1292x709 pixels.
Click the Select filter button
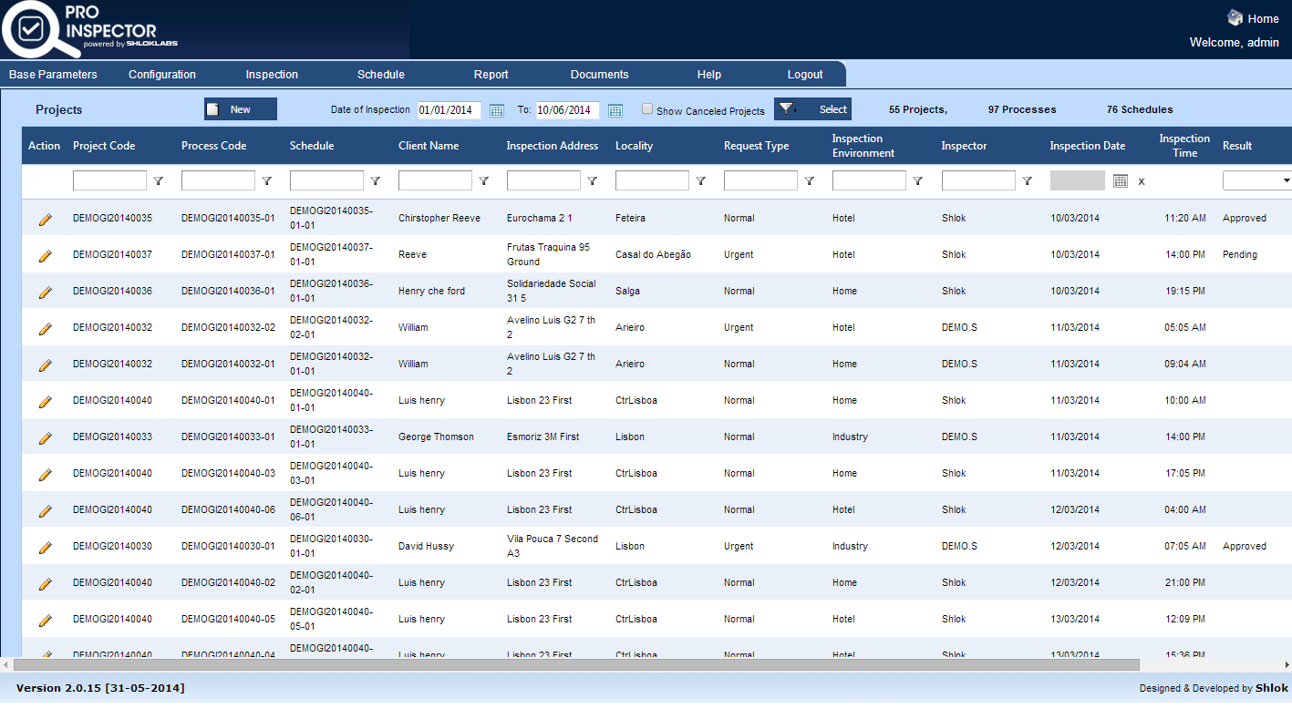click(x=812, y=109)
